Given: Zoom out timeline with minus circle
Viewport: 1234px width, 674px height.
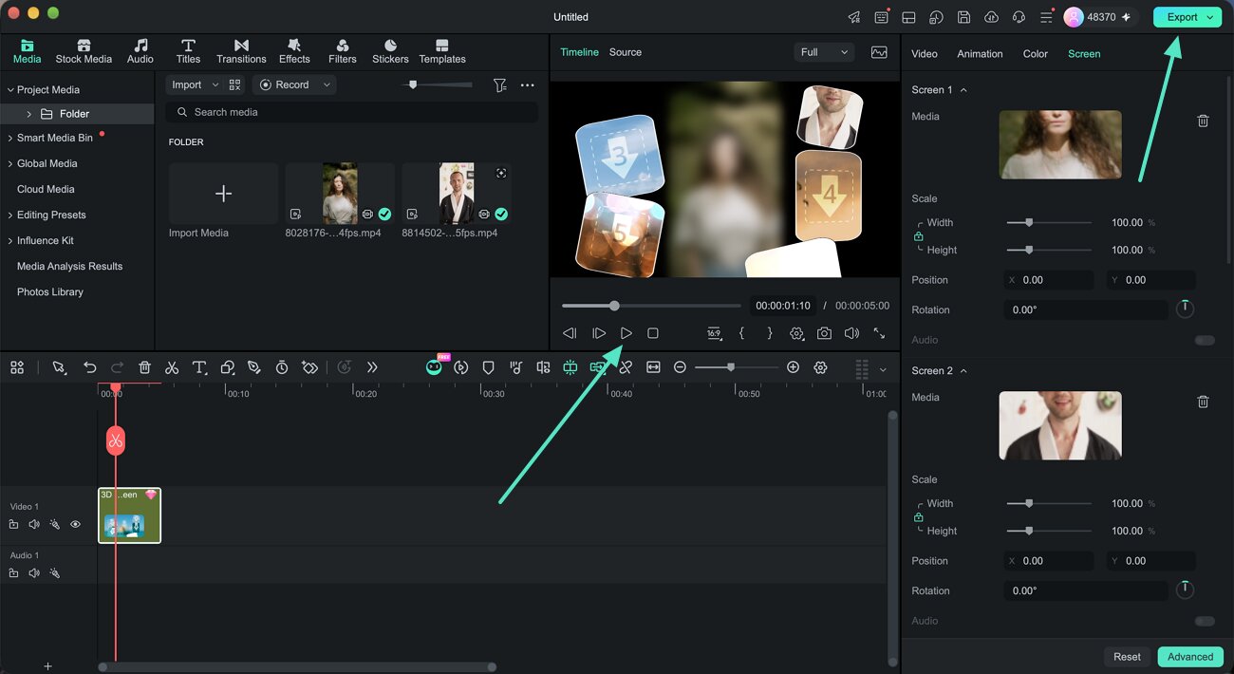Looking at the screenshot, I should point(680,367).
